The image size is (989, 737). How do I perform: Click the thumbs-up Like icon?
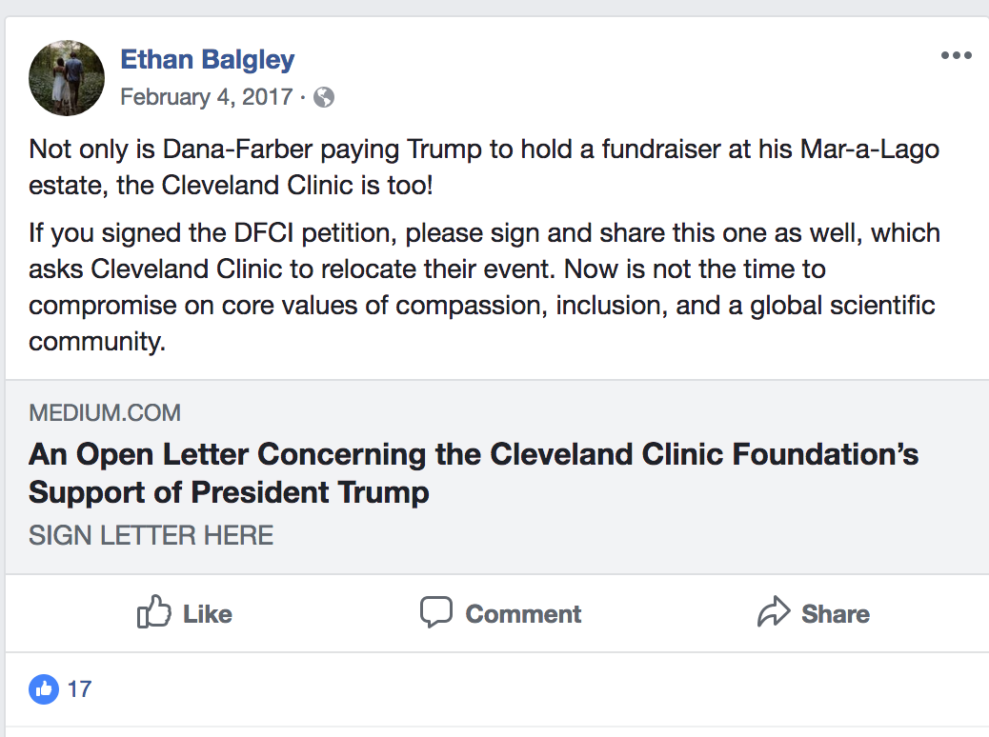point(153,612)
